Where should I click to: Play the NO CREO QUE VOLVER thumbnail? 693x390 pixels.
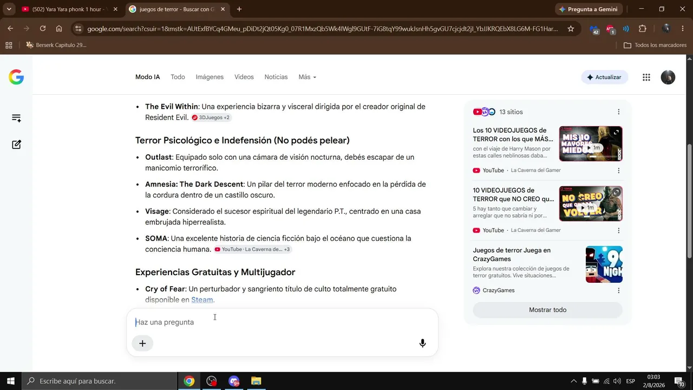click(x=591, y=204)
